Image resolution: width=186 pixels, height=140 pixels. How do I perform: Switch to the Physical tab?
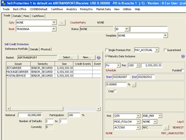(x=45, y=49)
